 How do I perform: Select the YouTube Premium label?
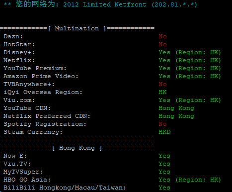pyautogui.click(x=35, y=68)
